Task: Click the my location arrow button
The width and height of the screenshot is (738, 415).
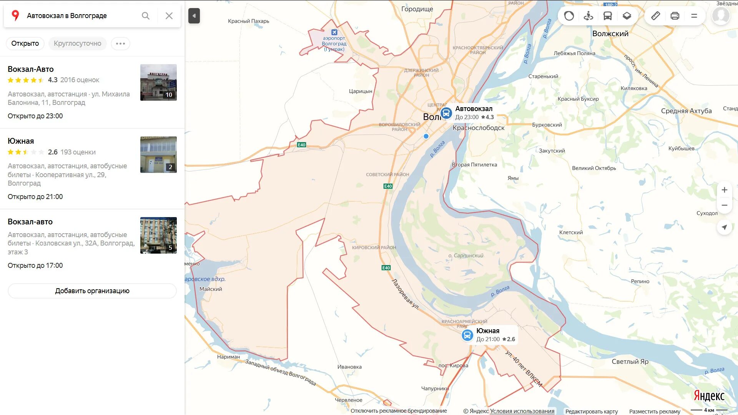Action: coord(724,227)
